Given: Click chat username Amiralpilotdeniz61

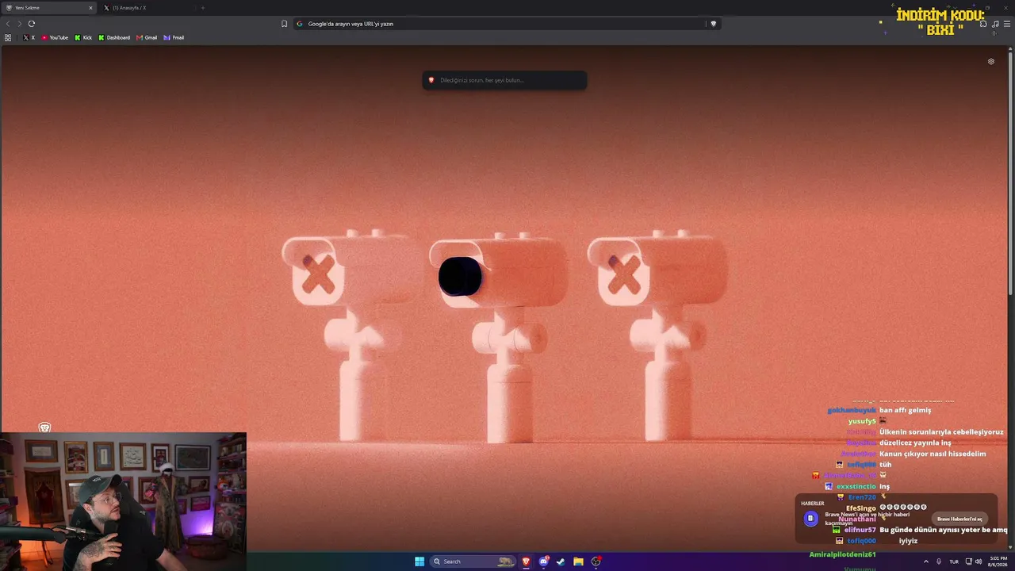Looking at the screenshot, I should [x=842, y=554].
